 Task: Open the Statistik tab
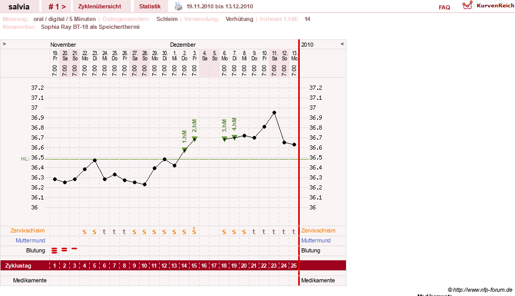pyautogui.click(x=150, y=6)
